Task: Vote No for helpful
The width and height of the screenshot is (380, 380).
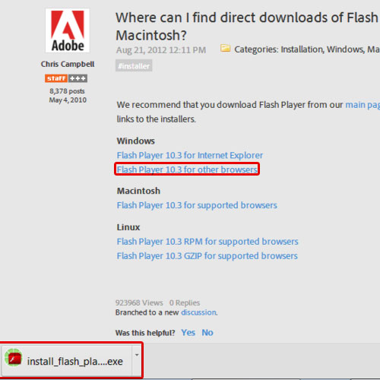Action: 207,332
